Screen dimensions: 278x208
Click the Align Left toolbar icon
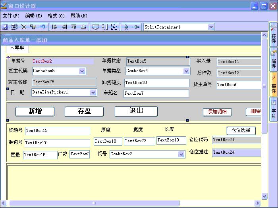tap(55, 27)
